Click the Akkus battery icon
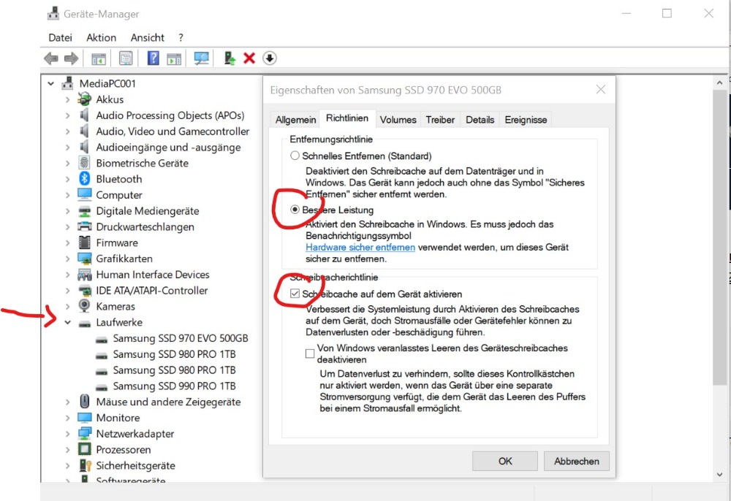The image size is (731, 501). tap(84, 99)
